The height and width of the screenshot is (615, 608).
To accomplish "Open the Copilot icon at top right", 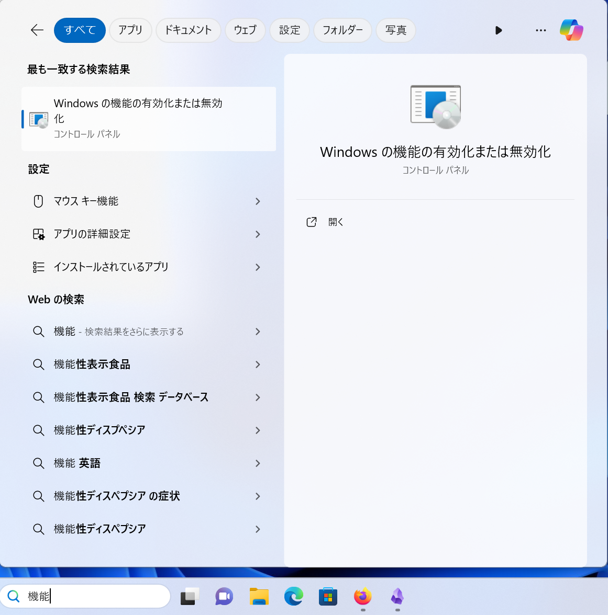I will pos(571,30).
